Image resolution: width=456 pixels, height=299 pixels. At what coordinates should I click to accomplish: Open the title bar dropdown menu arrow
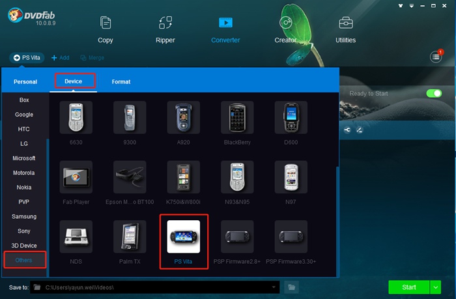tap(412, 5)
